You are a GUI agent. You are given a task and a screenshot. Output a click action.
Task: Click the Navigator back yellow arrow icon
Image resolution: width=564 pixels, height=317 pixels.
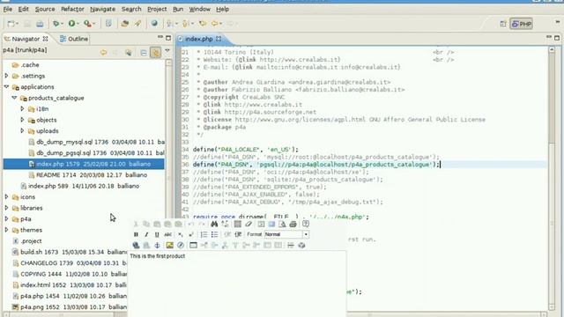(x=104, y=53)
